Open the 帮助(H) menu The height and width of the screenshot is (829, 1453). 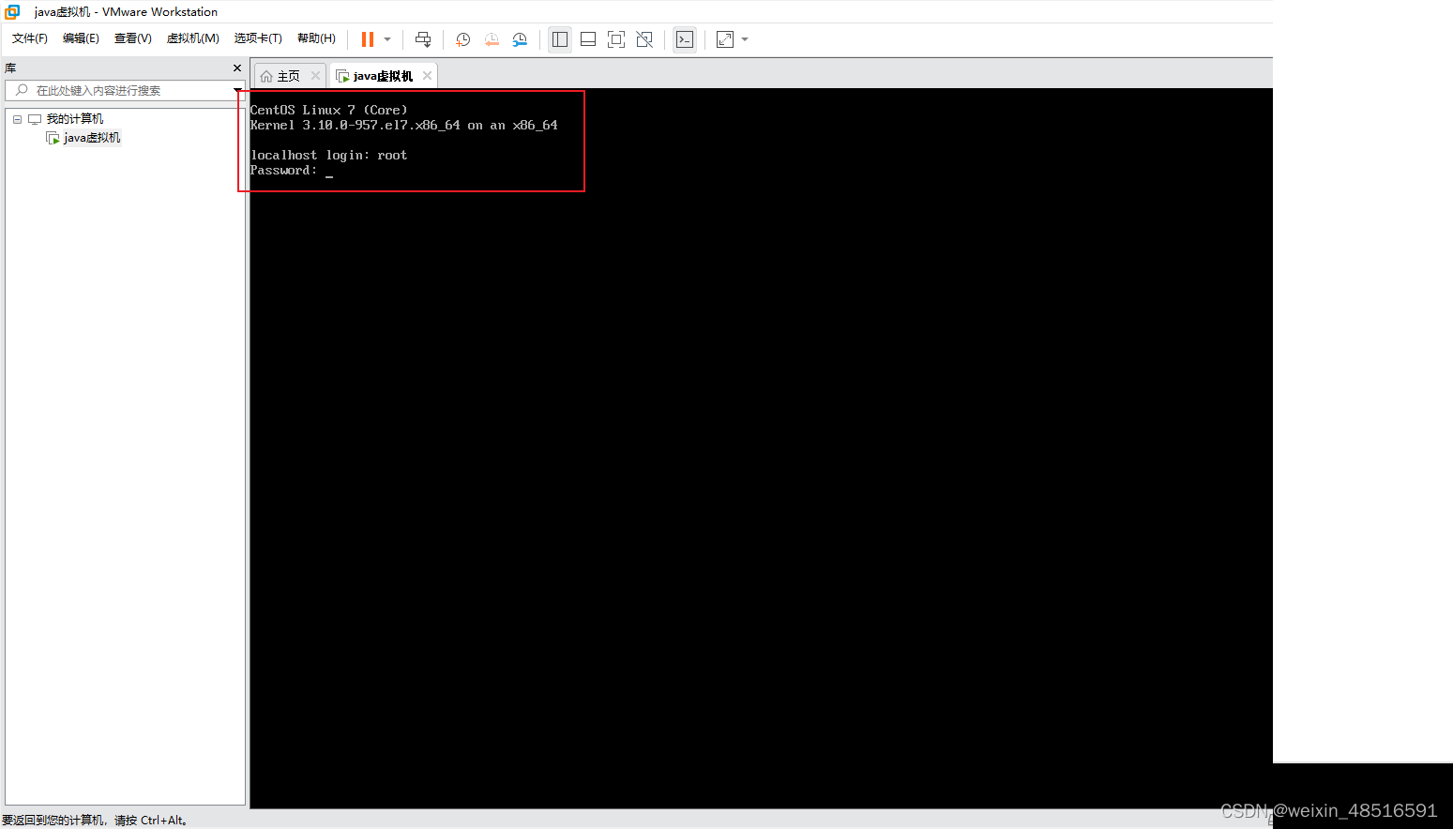point(316,38)
